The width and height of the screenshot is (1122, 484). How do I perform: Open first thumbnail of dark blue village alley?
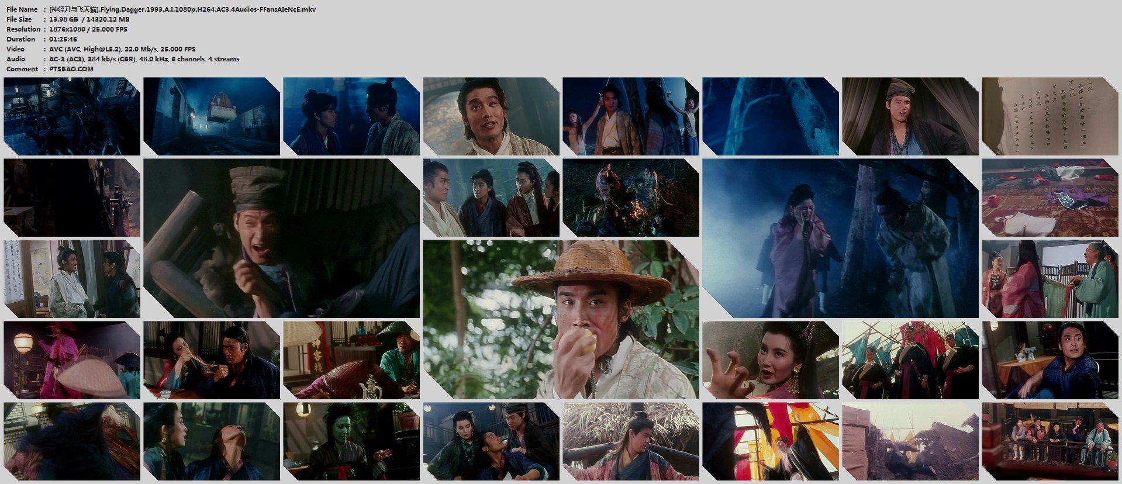(x=72, y=116)
